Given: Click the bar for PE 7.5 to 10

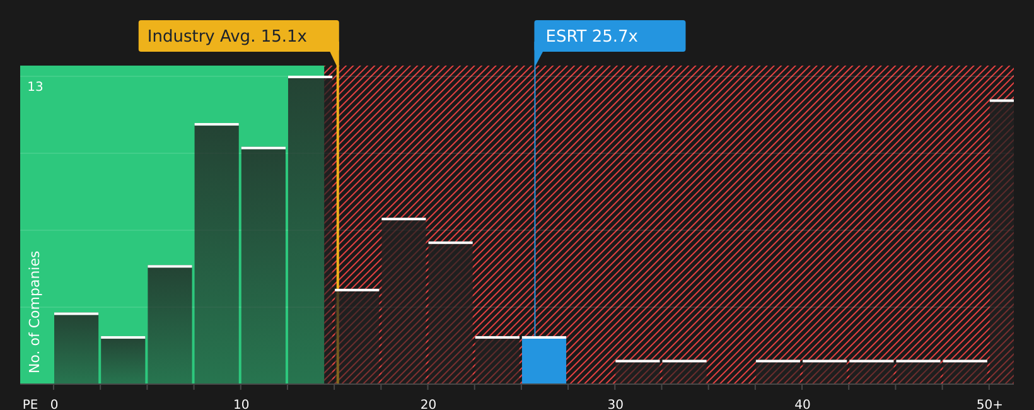Looking at the screenshot, I should [217, 254].
